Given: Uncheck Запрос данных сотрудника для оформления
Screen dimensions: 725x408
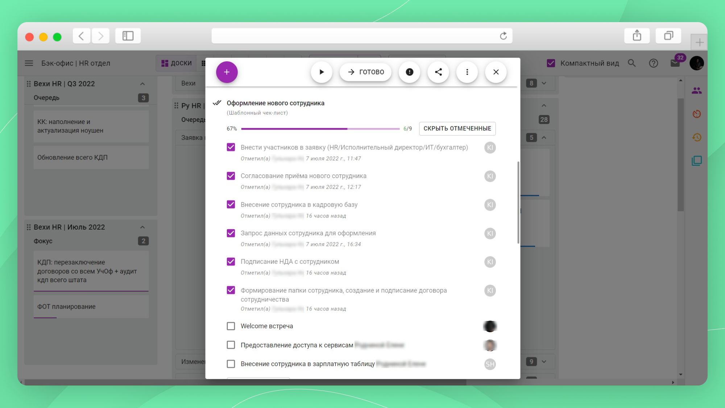Looking at the screenshot, I should click(x=231, y=233).
